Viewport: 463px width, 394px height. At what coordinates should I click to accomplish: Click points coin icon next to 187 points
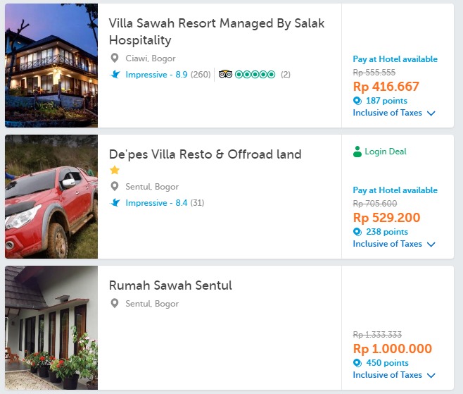357,101
